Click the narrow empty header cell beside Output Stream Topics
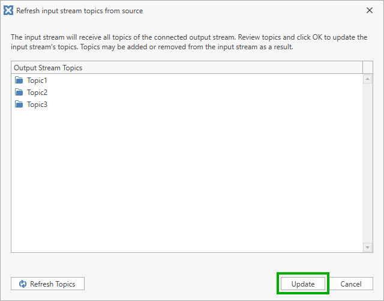 click(x=368, y=67)
